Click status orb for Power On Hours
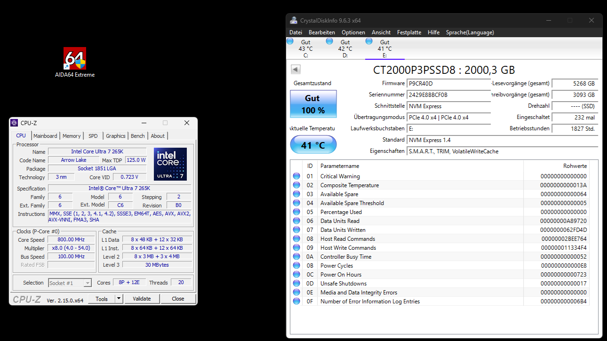This screenshot has height=341, width=607. 296,275
